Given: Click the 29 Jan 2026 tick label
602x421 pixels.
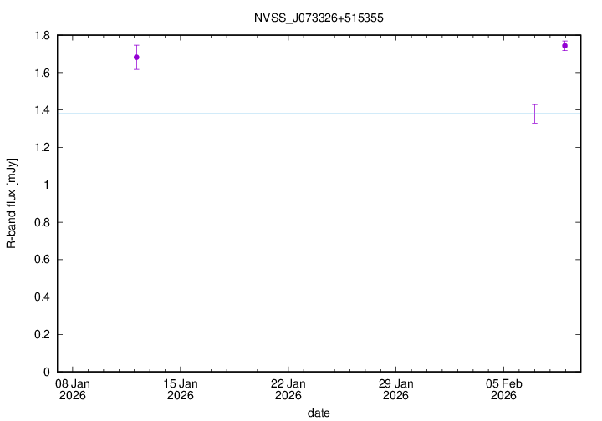Looking at the screenshot, I should tap(395, 389).
